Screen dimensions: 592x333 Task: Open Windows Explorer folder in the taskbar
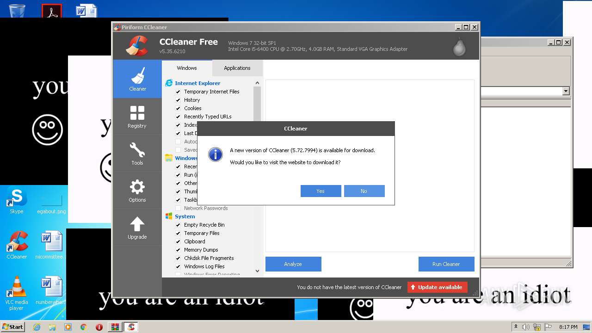point(52,327)
